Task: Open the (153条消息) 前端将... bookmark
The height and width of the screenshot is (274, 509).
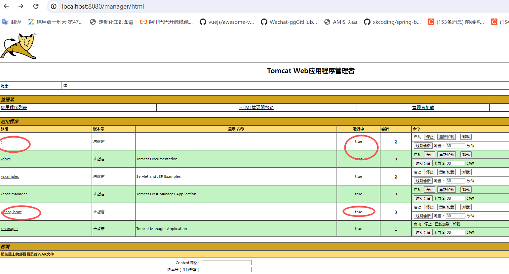Action: pyautogui.click(x=456, y=22)
